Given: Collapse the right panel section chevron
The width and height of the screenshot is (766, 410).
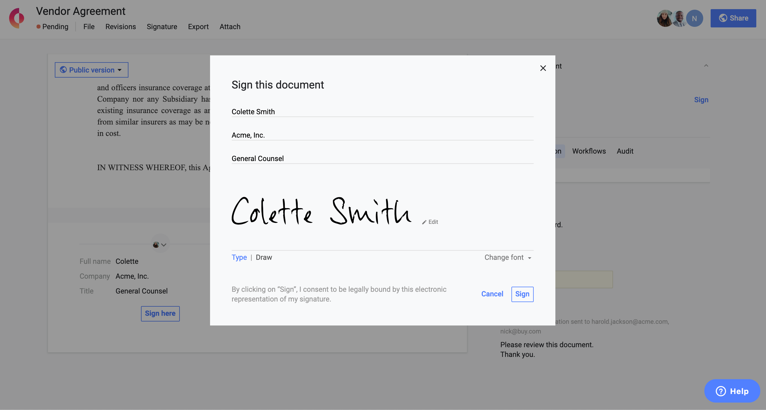Looking at the screenshot, I should tap(706, 66).
